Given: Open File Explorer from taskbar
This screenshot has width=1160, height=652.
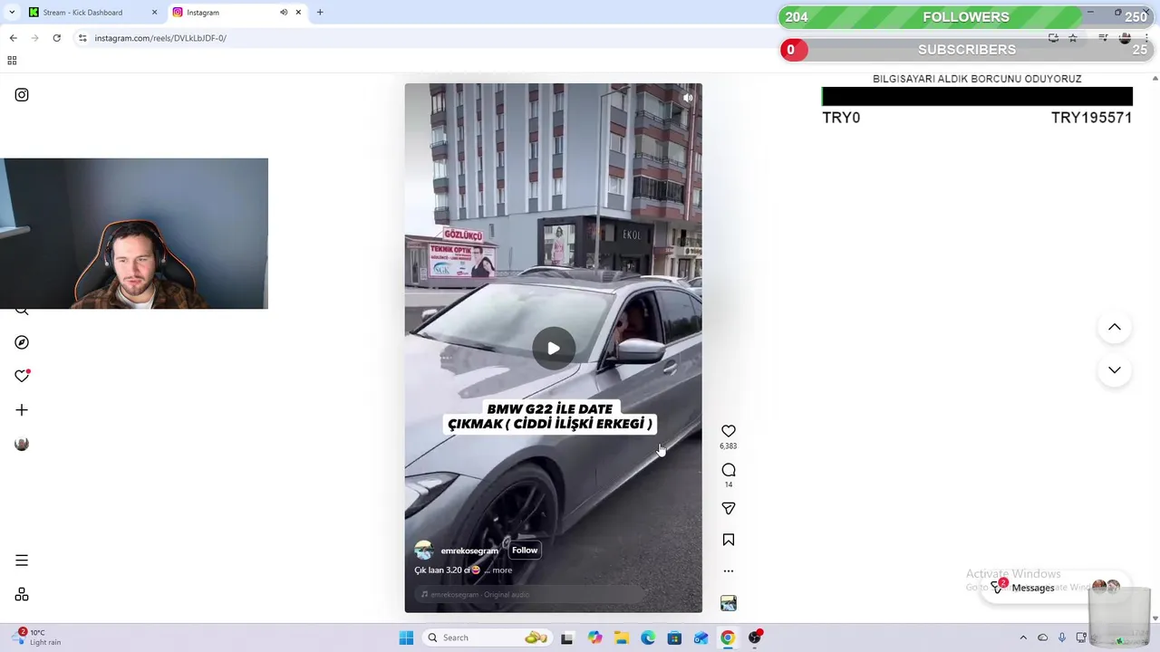Looking at the screenshot, I should [621, 638].
